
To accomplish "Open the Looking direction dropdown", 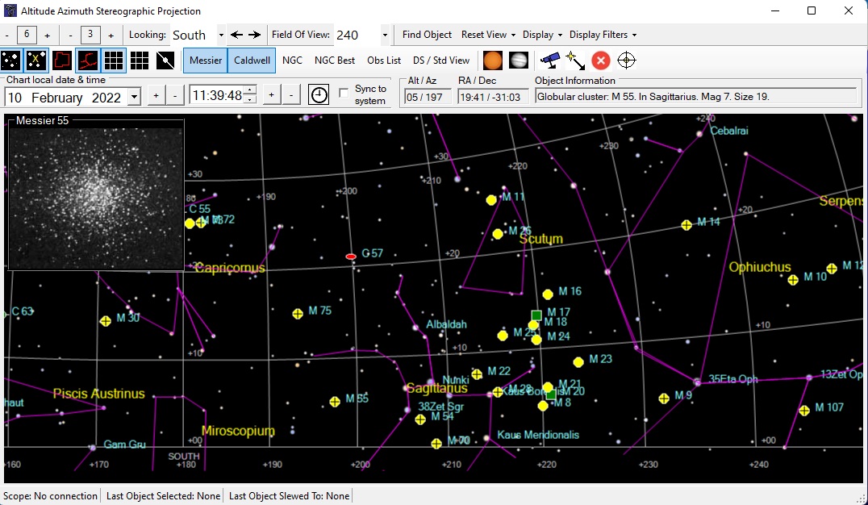I will tap(220, 35).
